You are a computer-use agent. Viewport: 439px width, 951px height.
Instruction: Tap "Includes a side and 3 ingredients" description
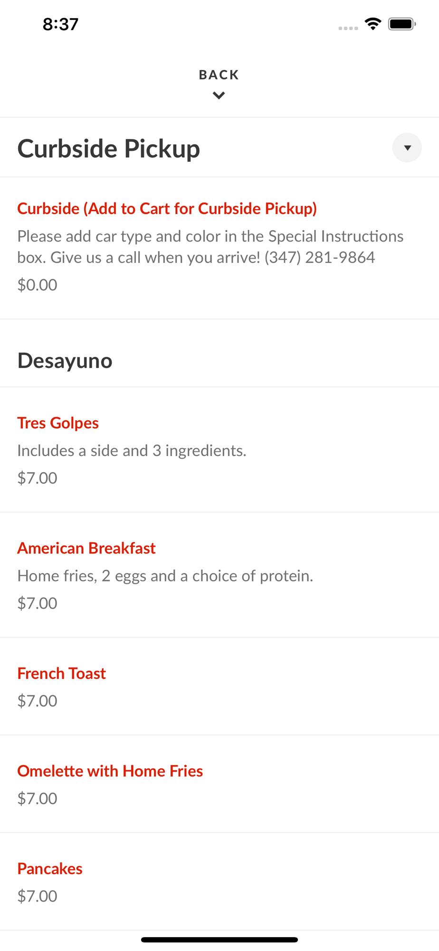(x=132, y=450)
